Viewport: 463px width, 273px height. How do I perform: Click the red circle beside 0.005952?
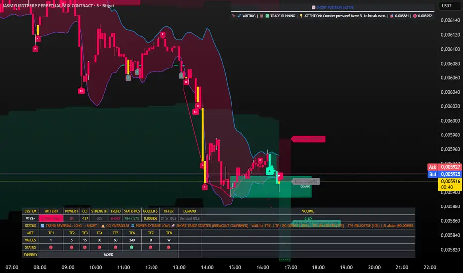(415, 16)
